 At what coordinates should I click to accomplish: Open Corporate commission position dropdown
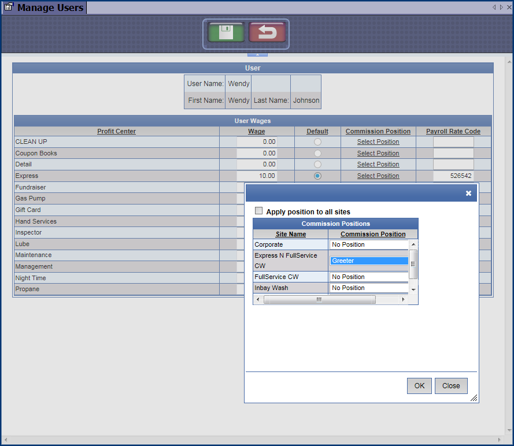click(x=369, y=245)
